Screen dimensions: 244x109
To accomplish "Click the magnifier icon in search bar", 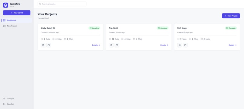I will (x=40, y=4).
